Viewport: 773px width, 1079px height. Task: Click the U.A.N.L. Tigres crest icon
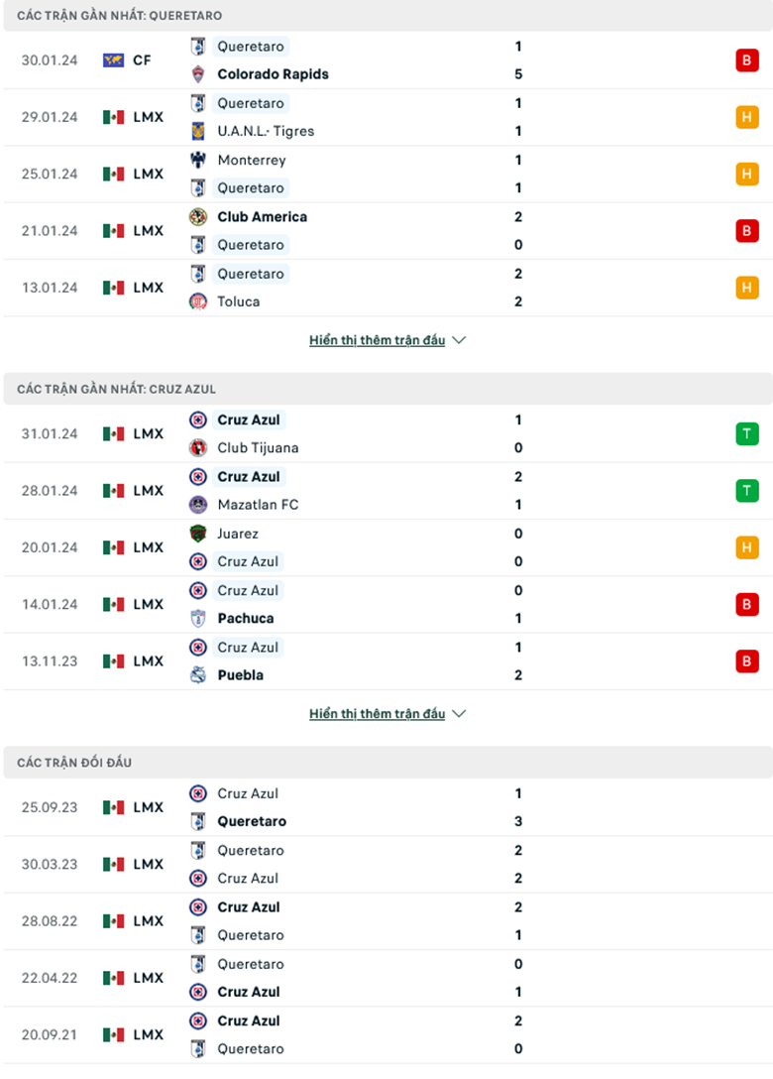tap(198, 131)
